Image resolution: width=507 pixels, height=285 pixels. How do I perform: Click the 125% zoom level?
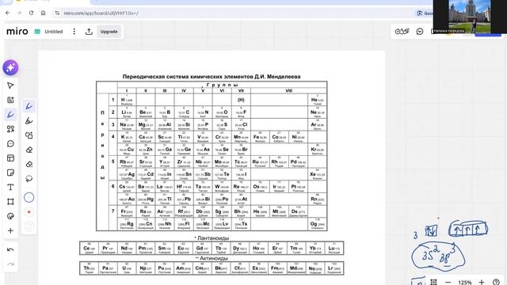pos(465,283)
